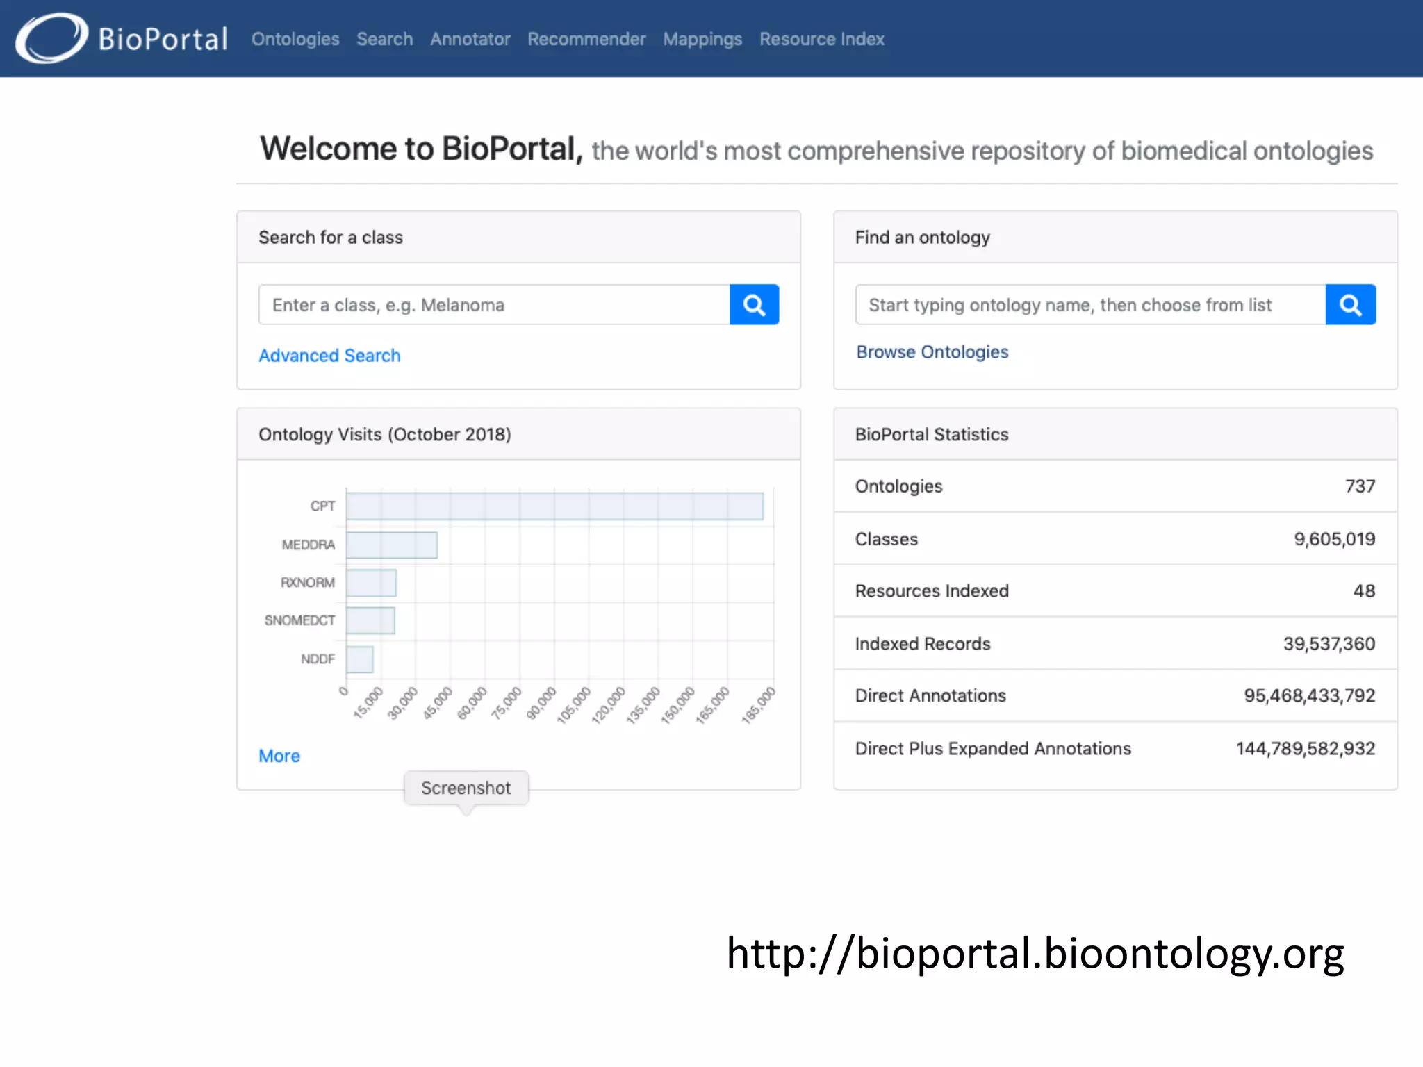Click the Resources Indexed row label
This screenshot has height=1067, width=1423.
tap(932, 591)
